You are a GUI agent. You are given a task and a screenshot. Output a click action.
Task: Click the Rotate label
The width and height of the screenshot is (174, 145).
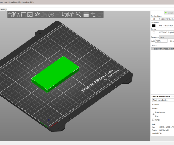tap(155, 108)
